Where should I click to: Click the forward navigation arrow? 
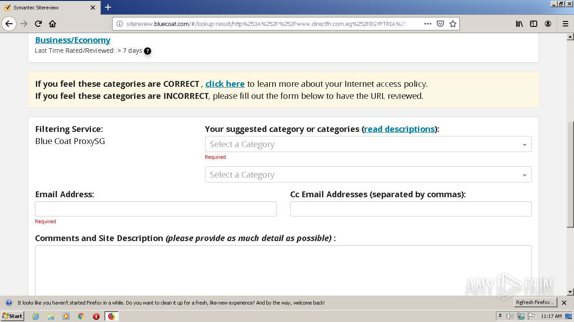[24, 24]
